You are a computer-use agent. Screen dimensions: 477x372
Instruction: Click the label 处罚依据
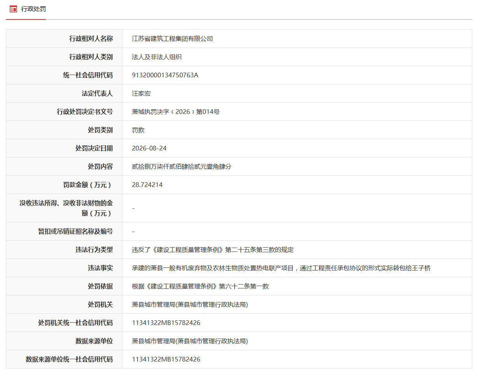click(x=100, y=286)
